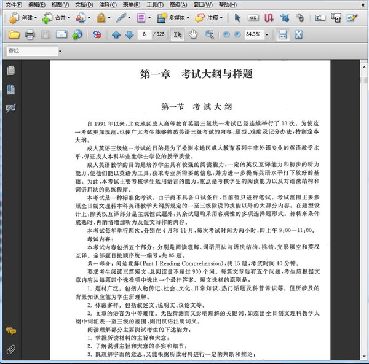Expand the collaborate people icon dropdown

[89, 18]
